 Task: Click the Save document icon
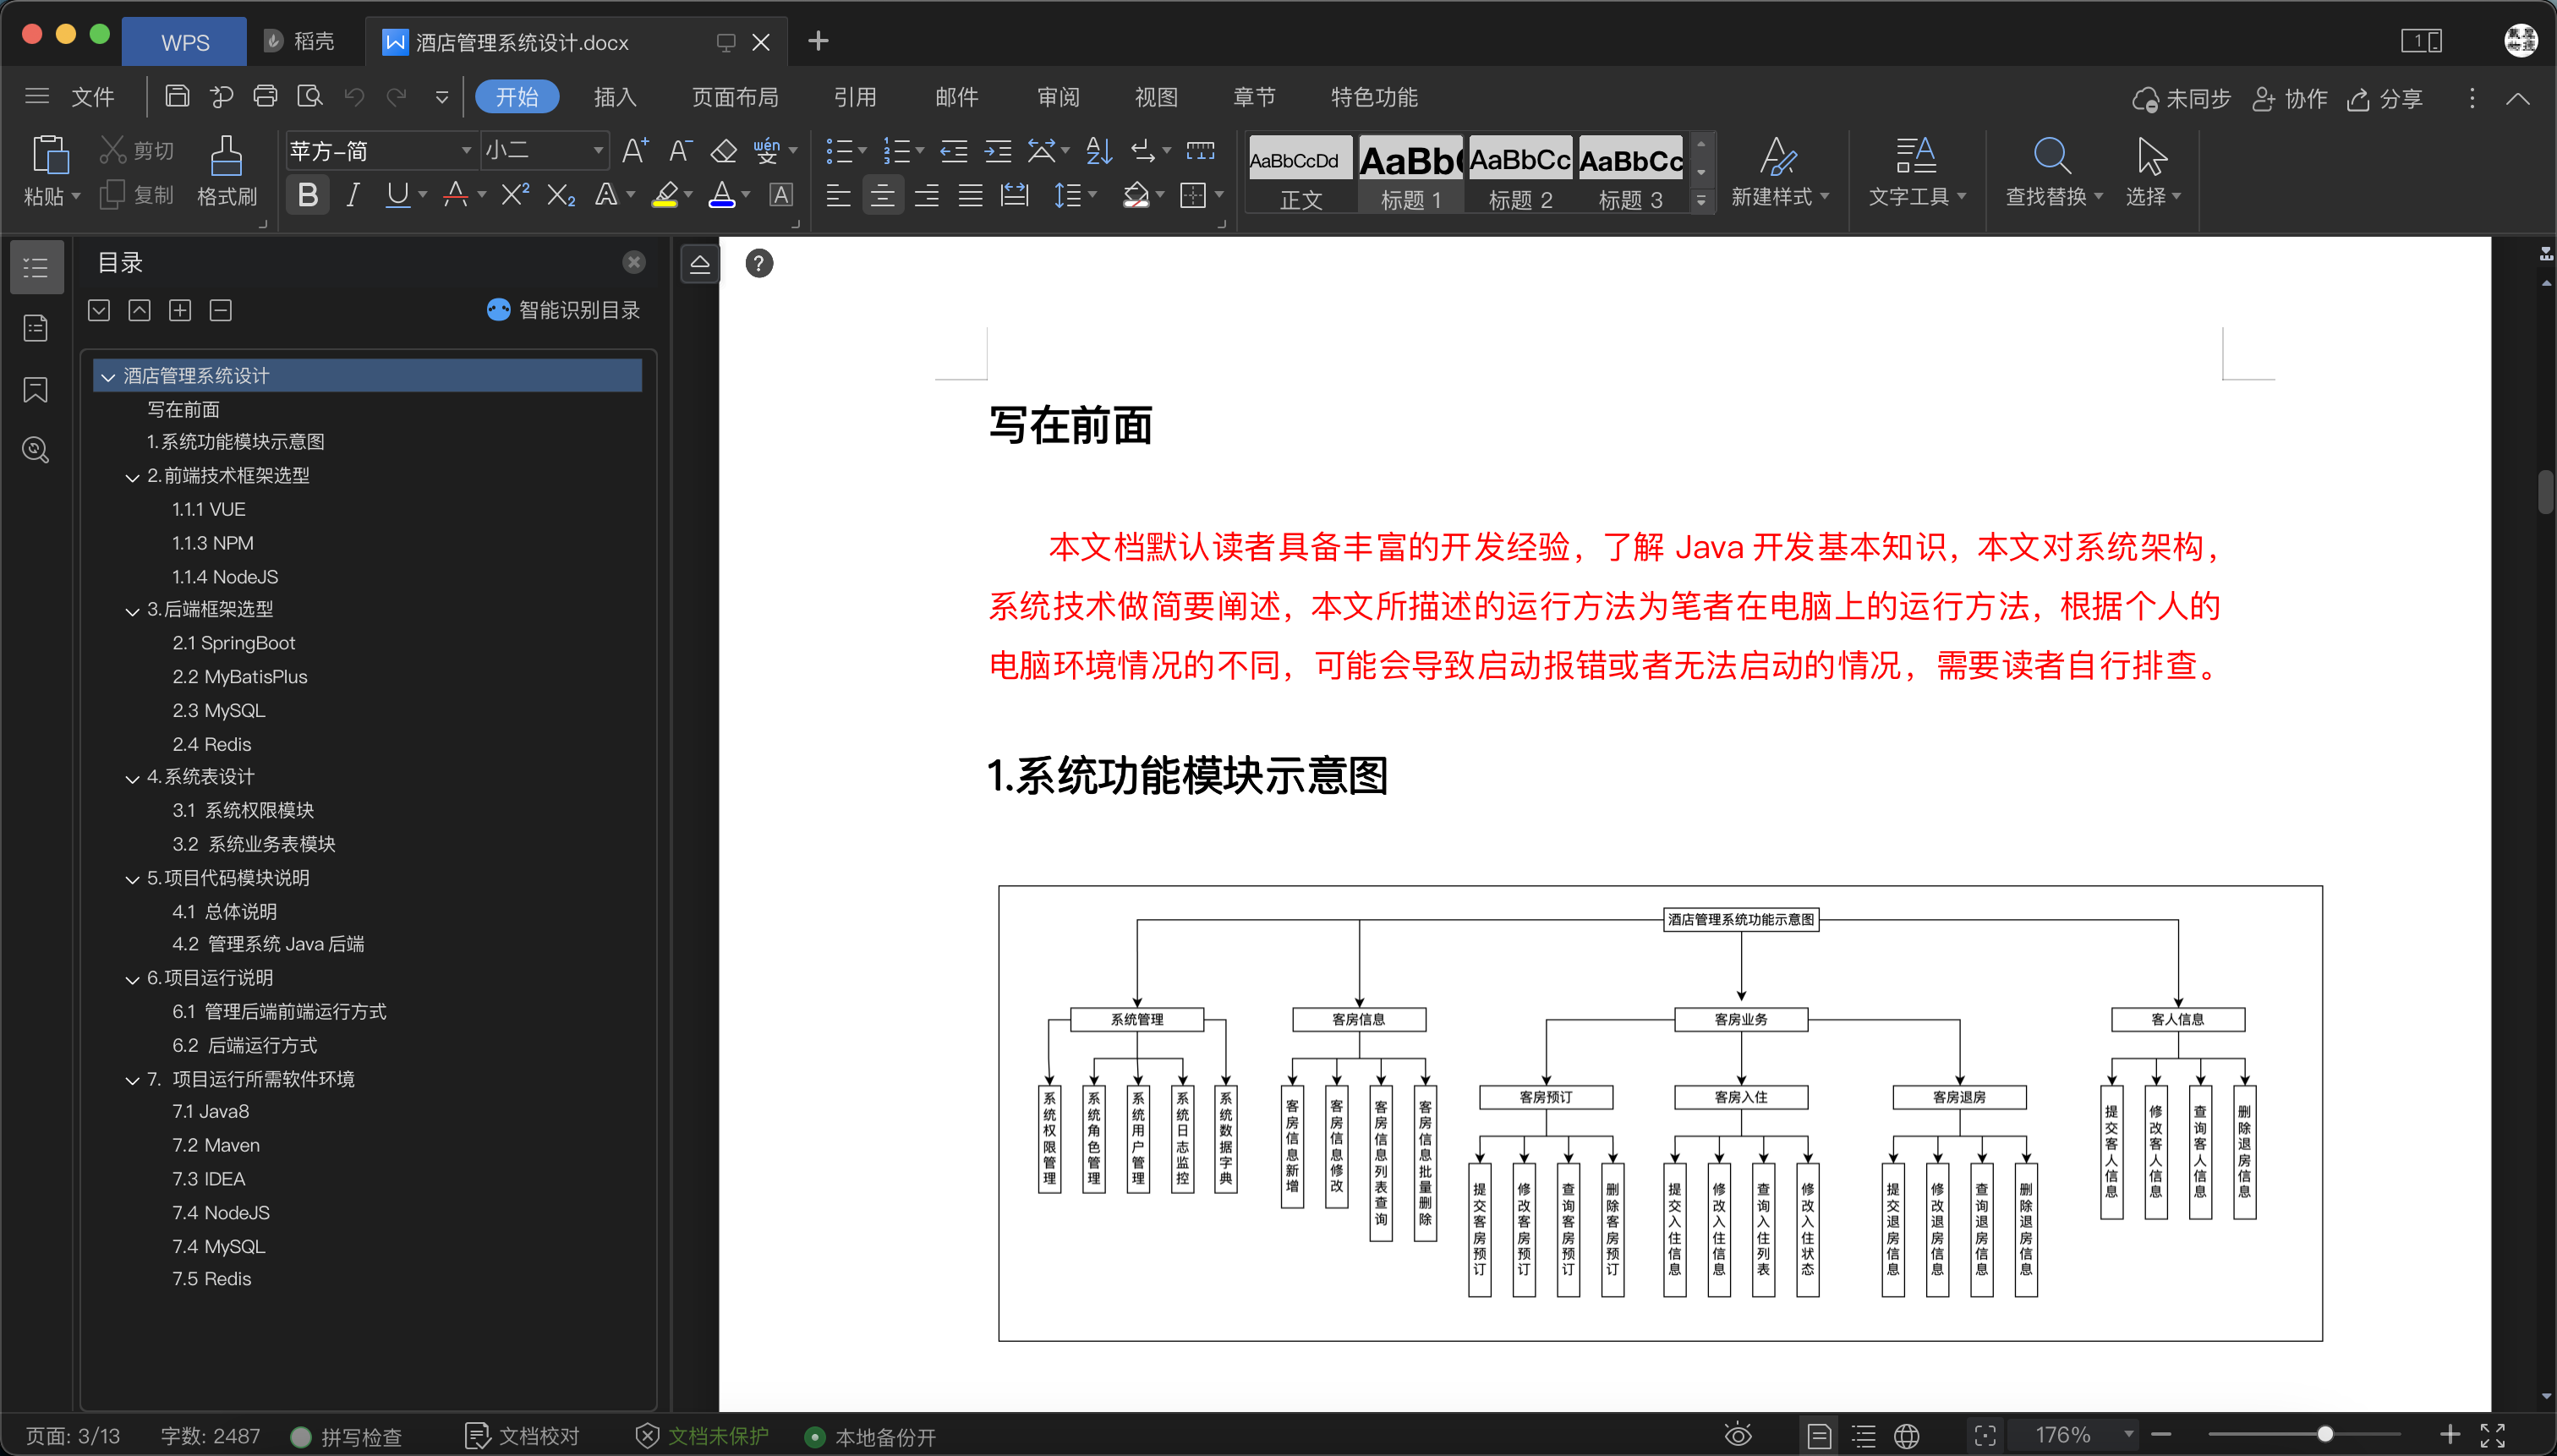pos(177,97)
